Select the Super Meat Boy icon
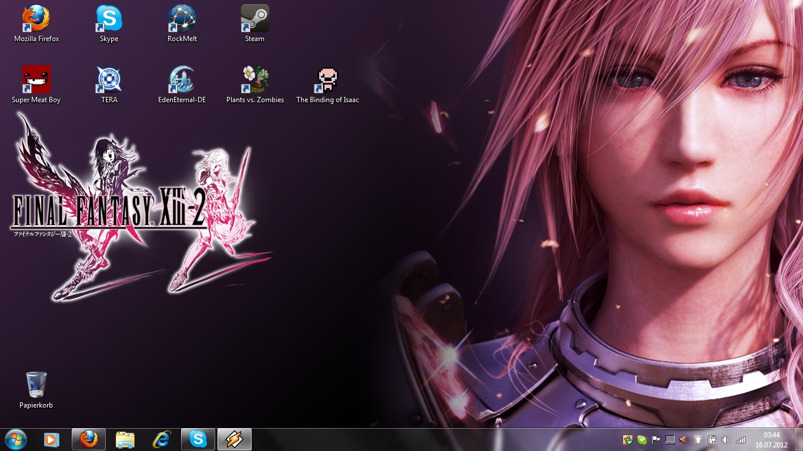 tap(36, 80)
